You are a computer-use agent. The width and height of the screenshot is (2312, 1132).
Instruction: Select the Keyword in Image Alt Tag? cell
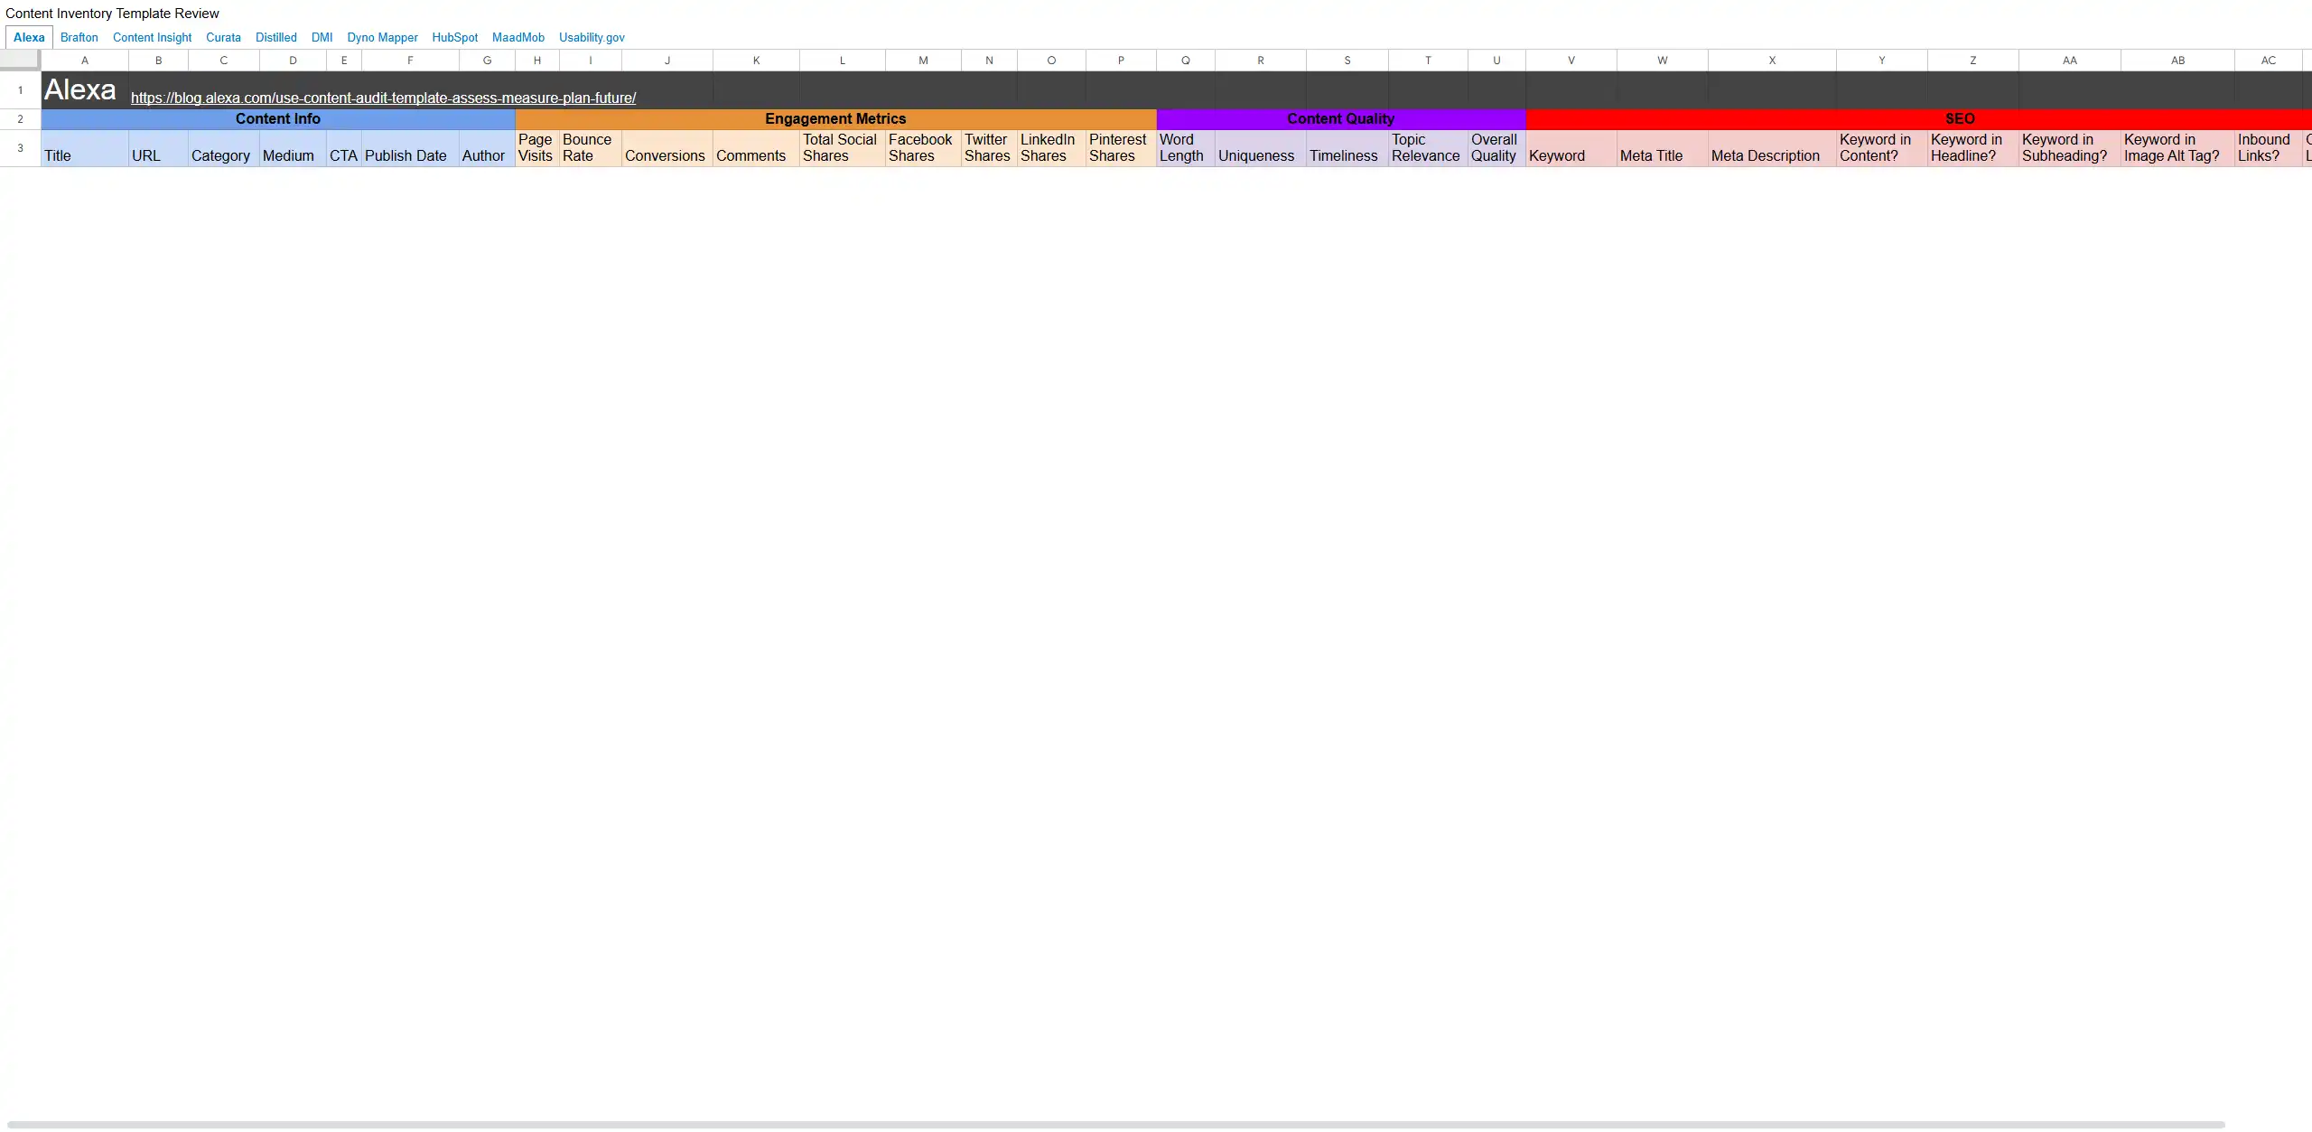click(2178, 148)
